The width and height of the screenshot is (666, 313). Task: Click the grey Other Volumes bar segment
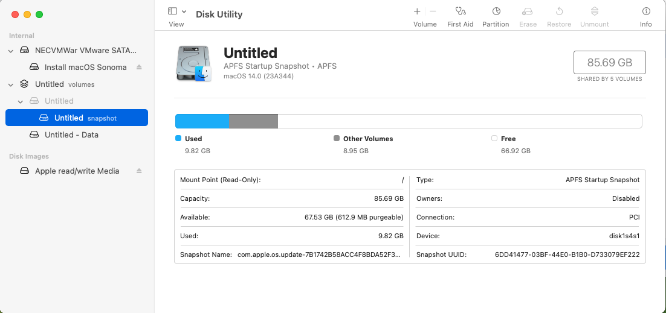[x=254, y=121]
